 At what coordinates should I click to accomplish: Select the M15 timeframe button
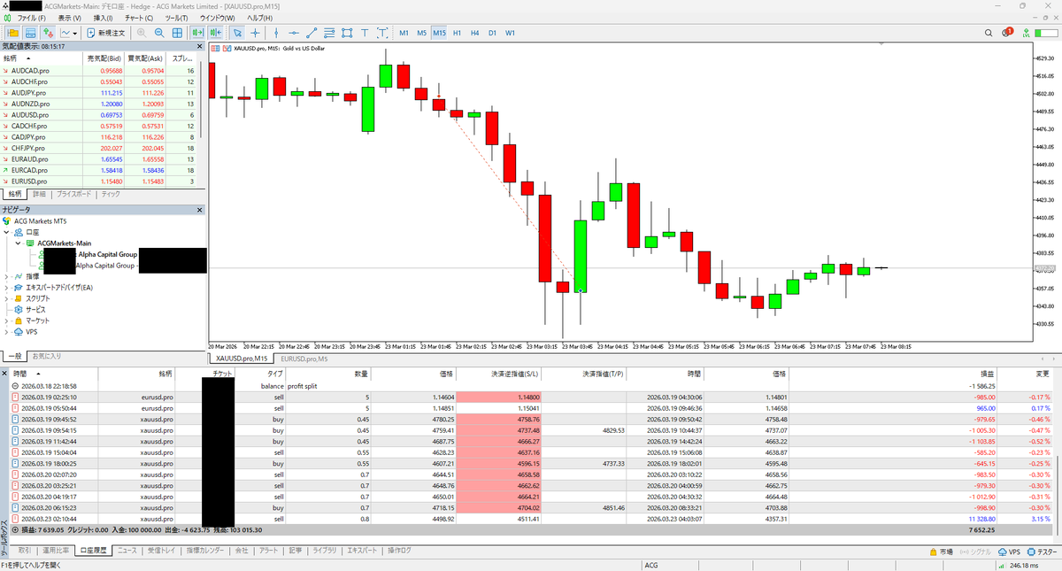click(440, 34)
